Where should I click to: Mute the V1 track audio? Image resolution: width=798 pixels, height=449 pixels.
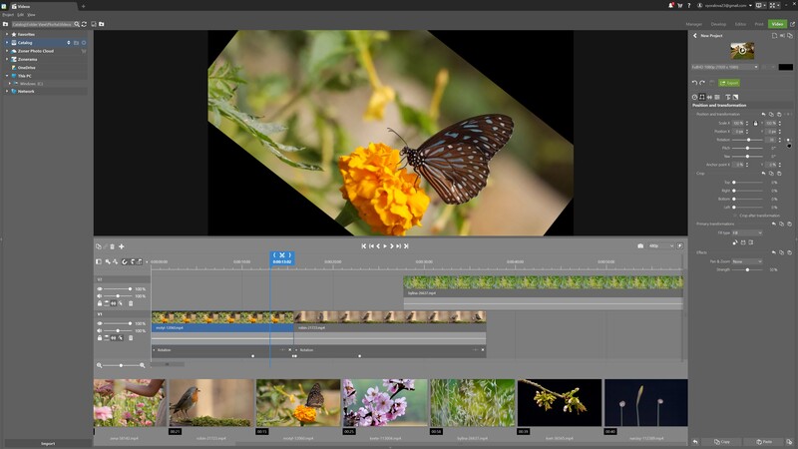point(100,331)
